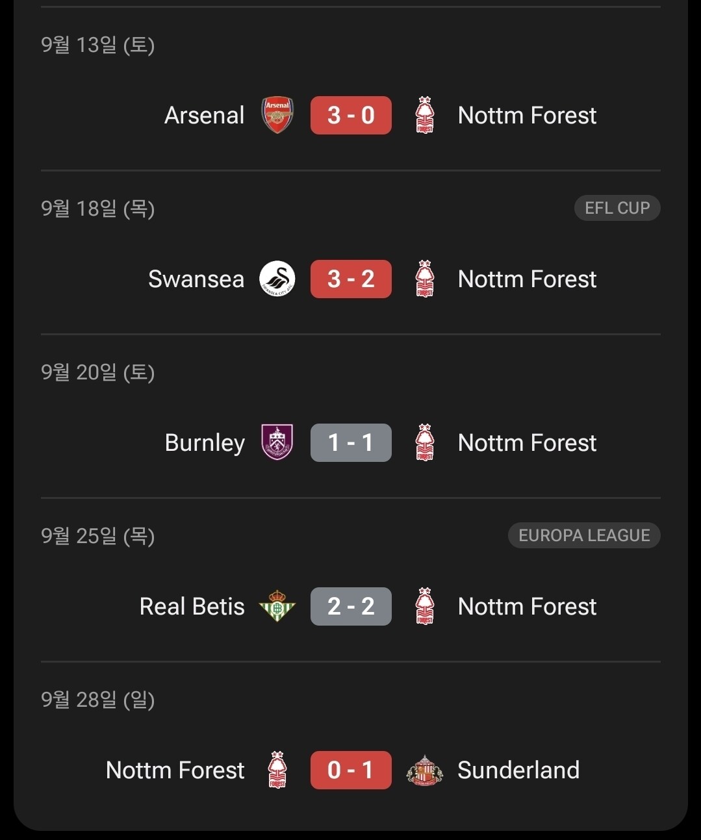Screen dimensions: 701x840
Task: Open the 3 - 0 Arsenal score
Action: click(x=351, y=115)
